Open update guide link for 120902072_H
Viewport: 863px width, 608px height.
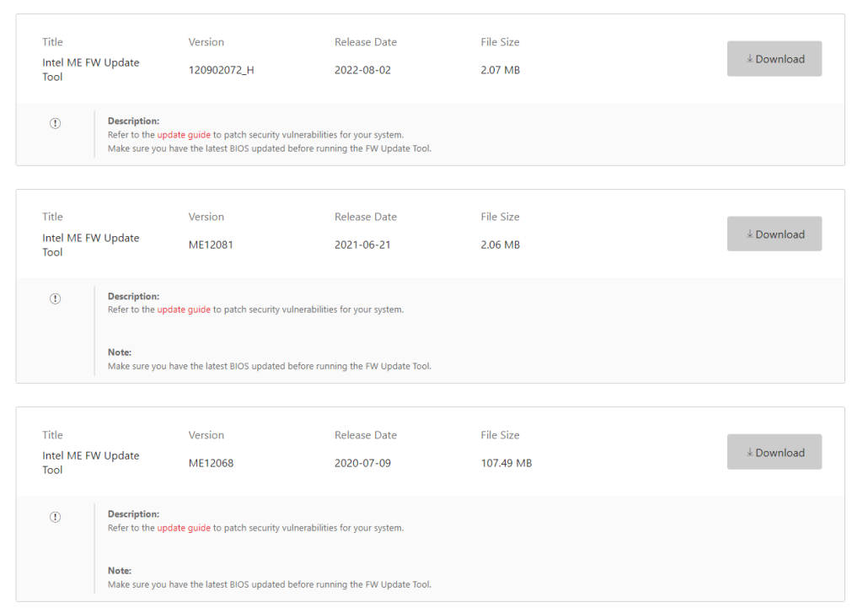coord(184,135)
